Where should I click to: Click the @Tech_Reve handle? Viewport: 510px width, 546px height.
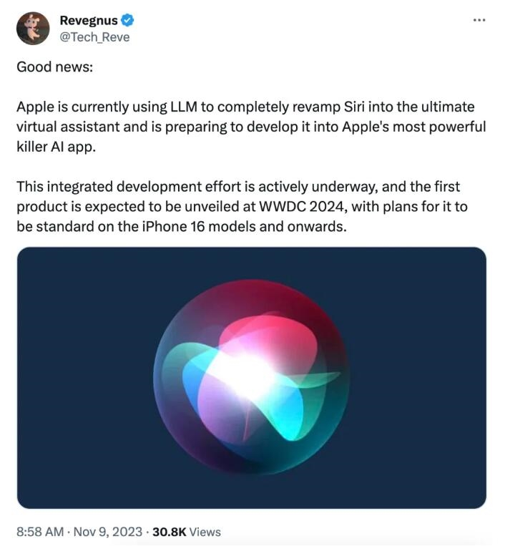click(x=94, y=36)
